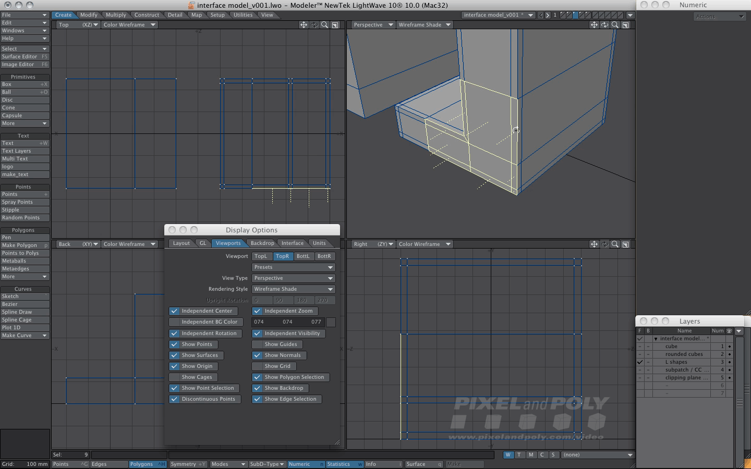Click the zoom magnifier in the Top viewport

(x=324, y=24)
